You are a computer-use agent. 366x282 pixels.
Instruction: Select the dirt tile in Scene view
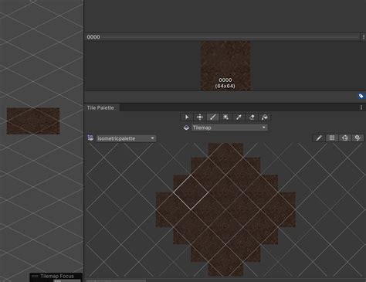point(33,121)
